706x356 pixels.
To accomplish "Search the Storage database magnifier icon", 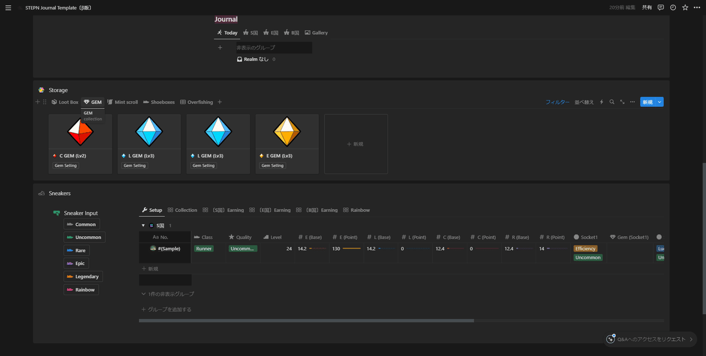I will click(x=612, y=102).
